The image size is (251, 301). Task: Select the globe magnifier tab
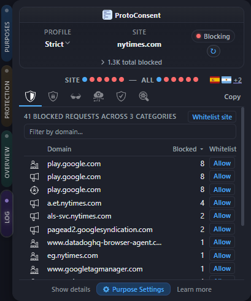point(144,96)
